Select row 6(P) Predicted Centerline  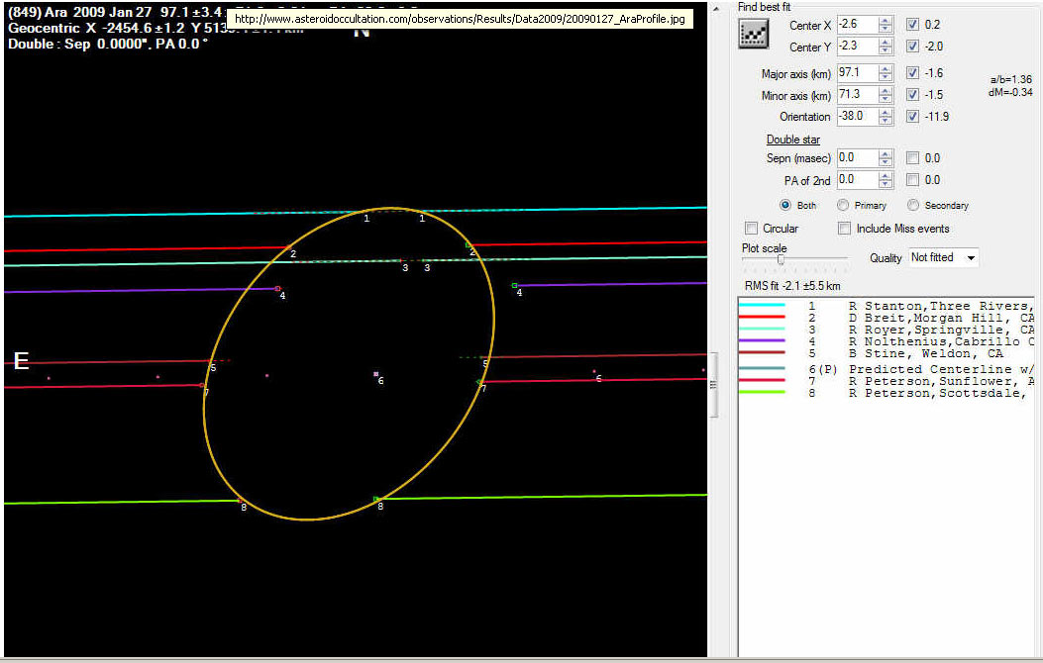pyautogui.click(x=887, y=369)
